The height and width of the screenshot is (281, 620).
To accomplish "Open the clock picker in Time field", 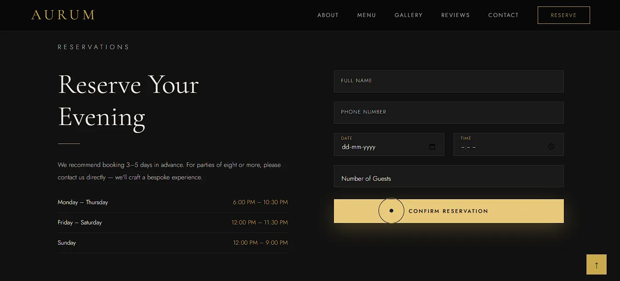I will point(551,147).
